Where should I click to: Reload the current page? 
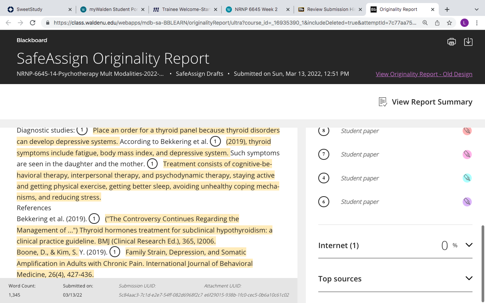33,23
